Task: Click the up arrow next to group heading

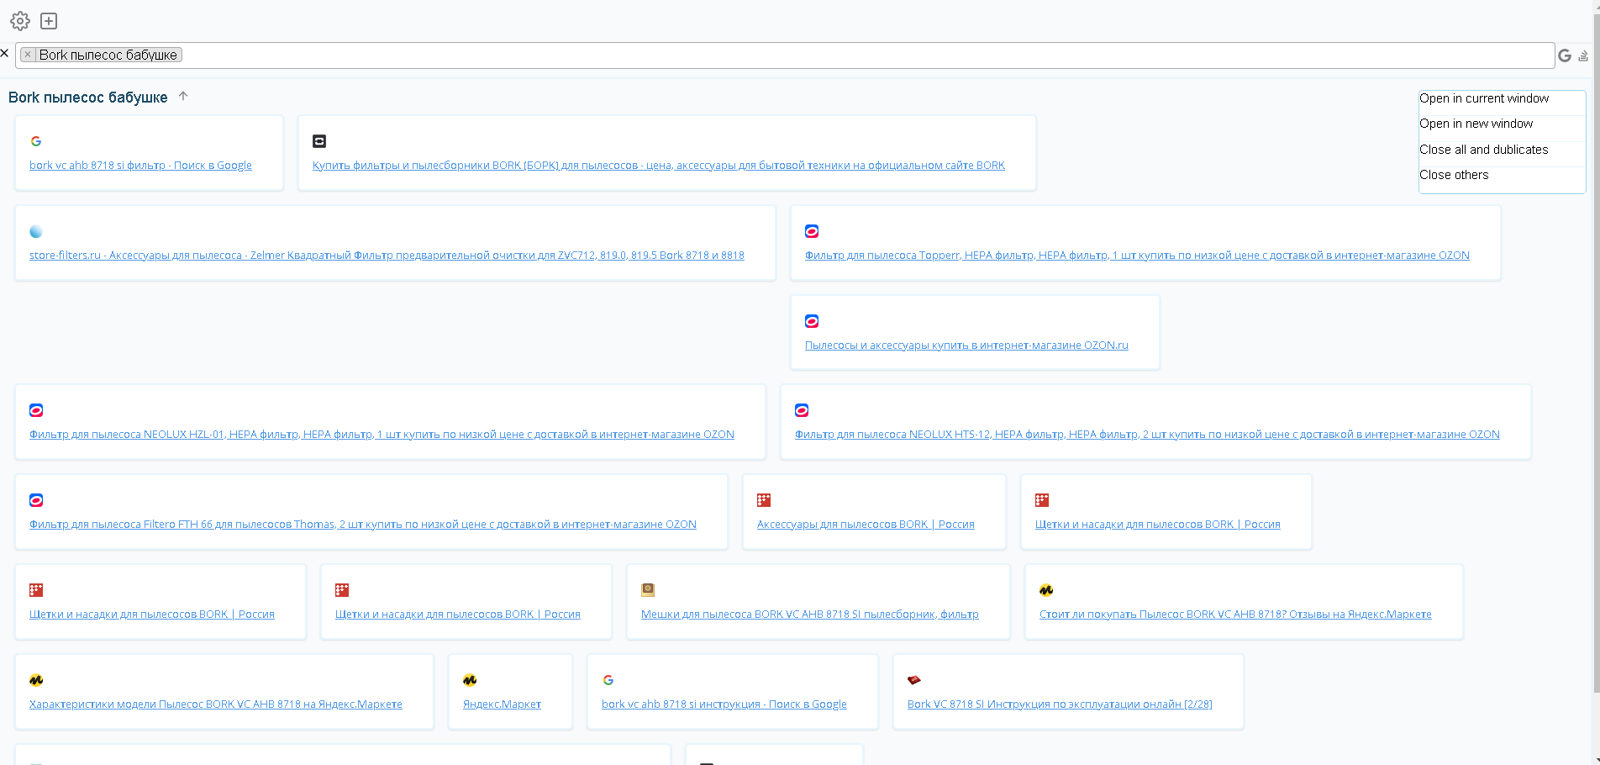Action: point(183,96)
